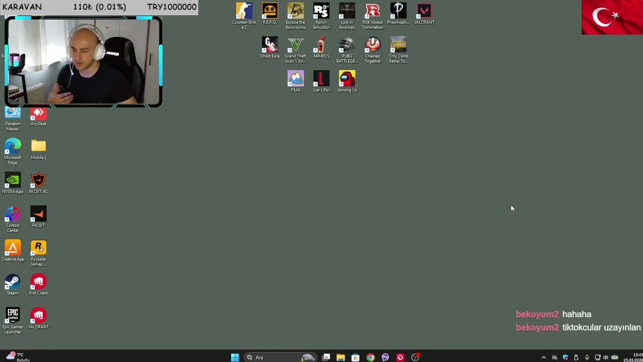
Task: Open the taskbar app with red notification dot
Action: point(415,357)
